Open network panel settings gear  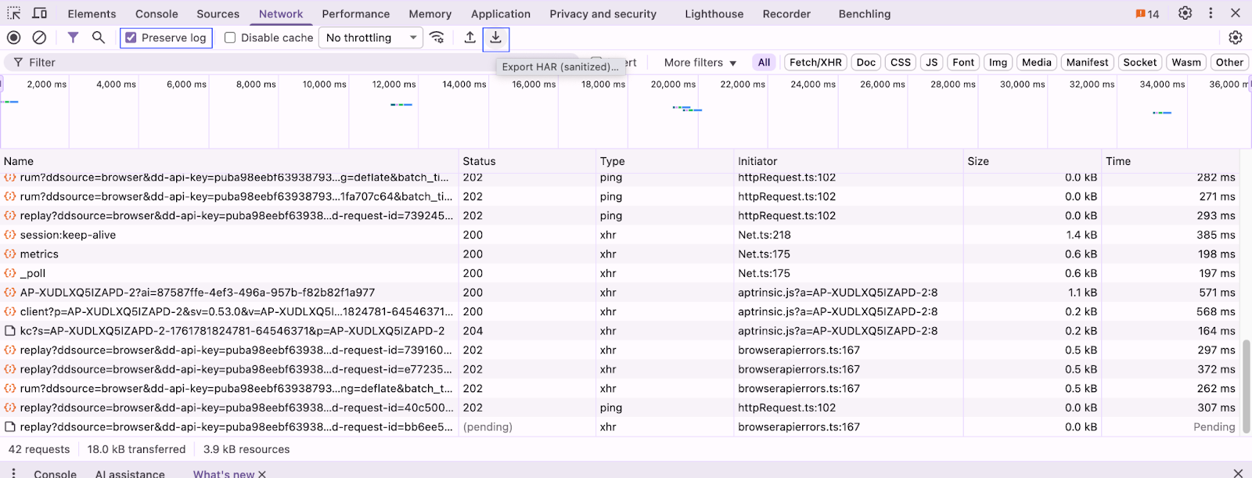click(1236, 38)
